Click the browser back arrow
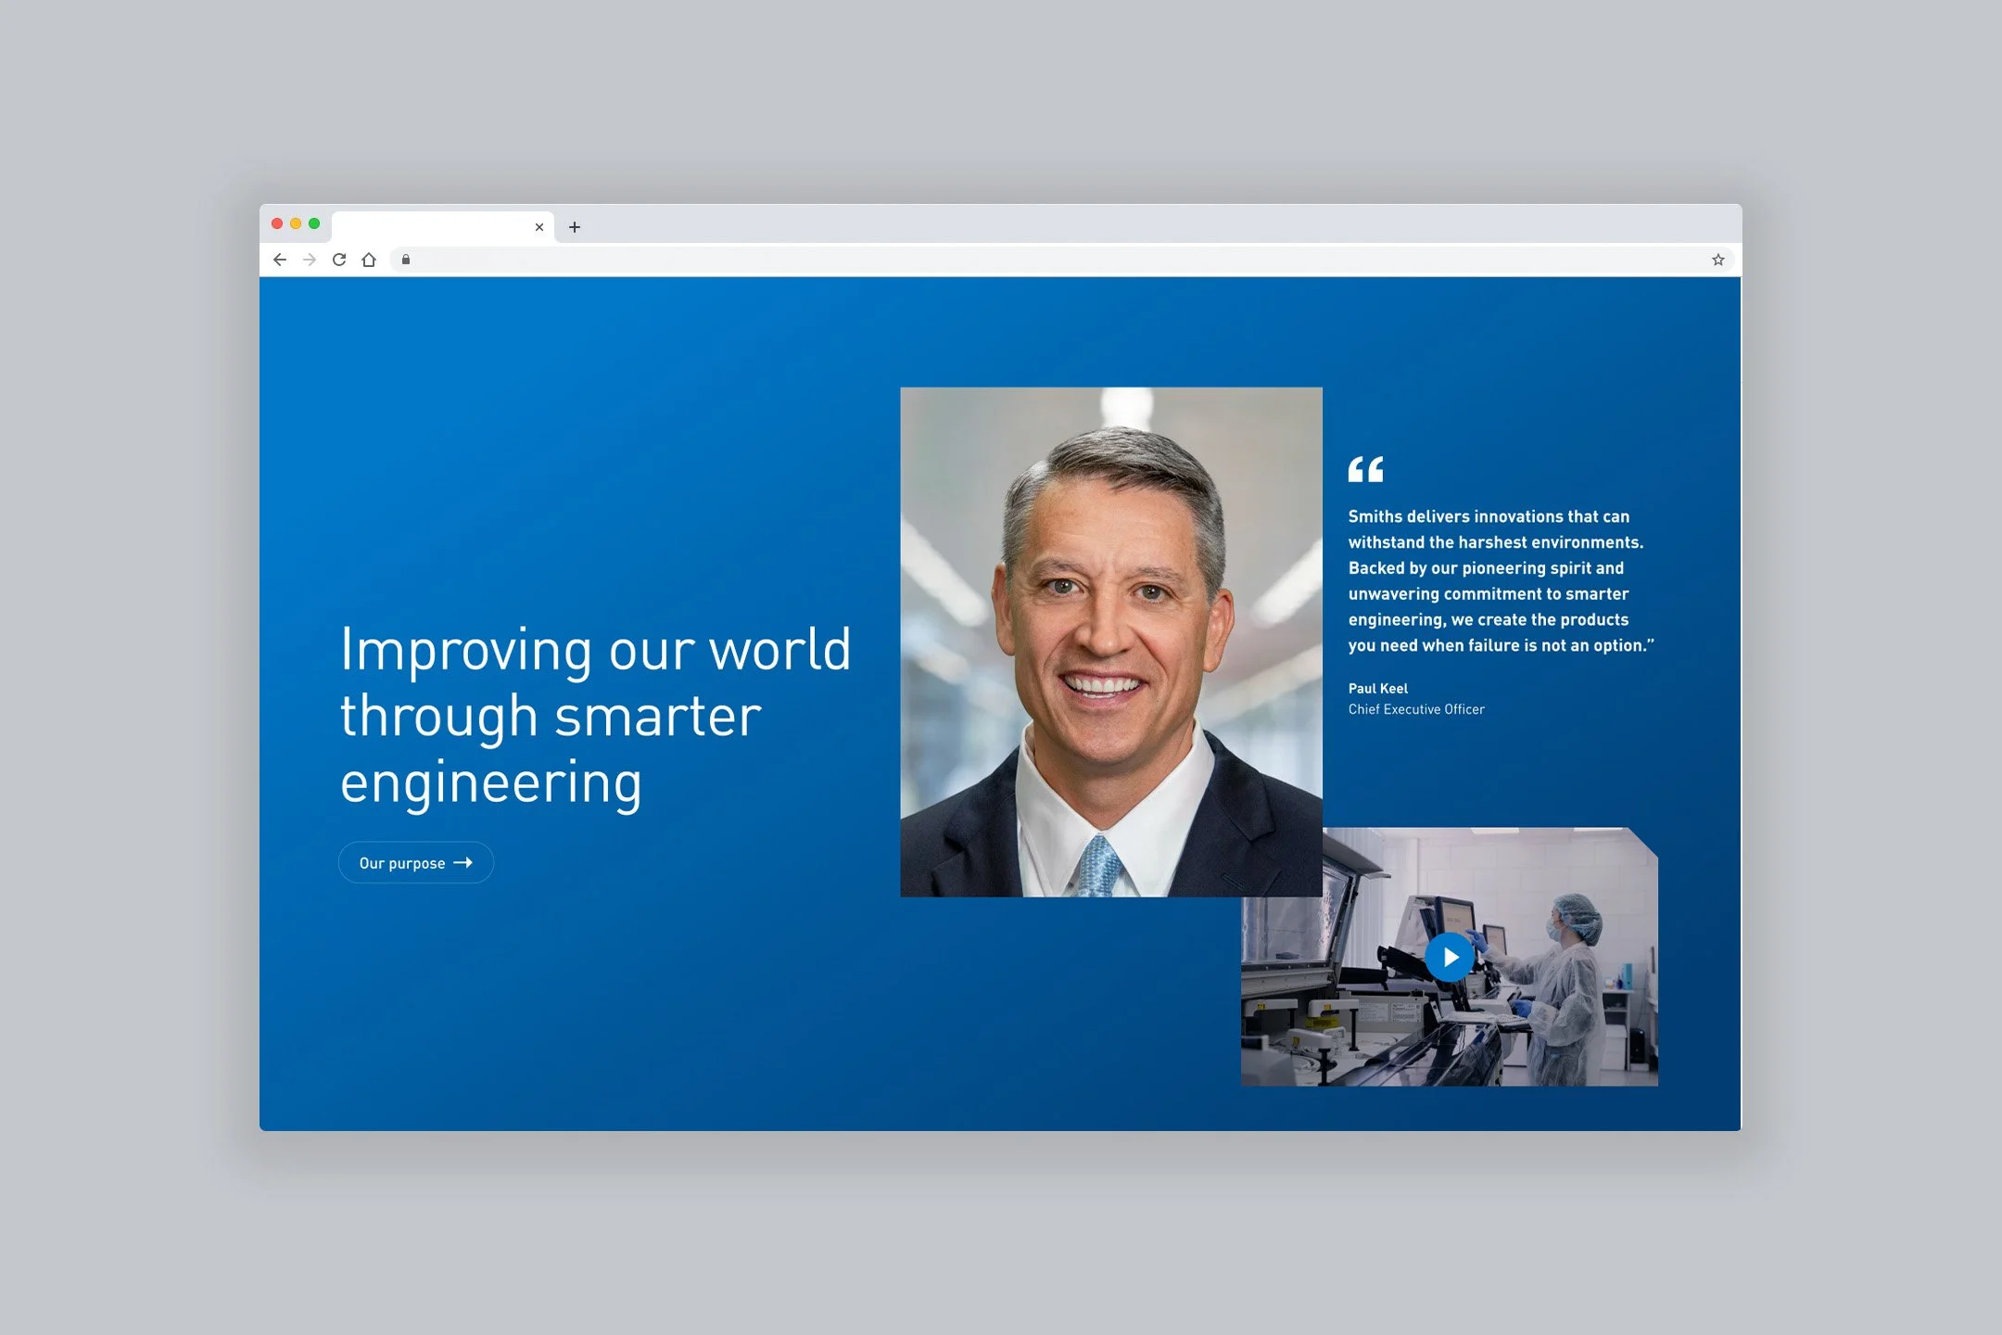2002x1335 pixels. (280, 260)
